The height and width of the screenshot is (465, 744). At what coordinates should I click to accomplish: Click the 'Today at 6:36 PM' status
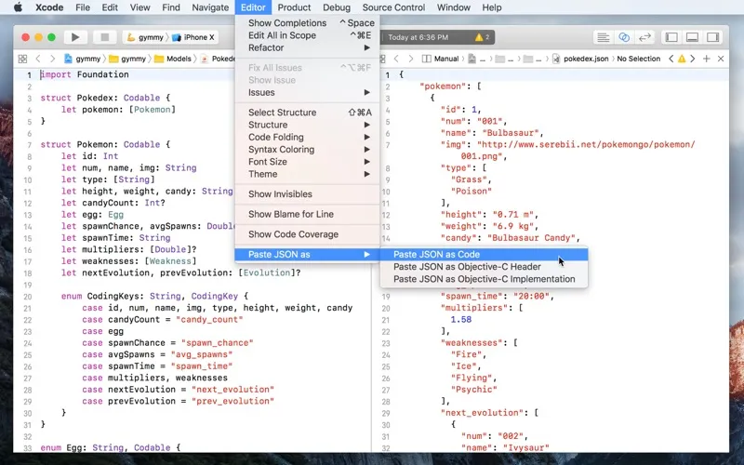(418, 37)
